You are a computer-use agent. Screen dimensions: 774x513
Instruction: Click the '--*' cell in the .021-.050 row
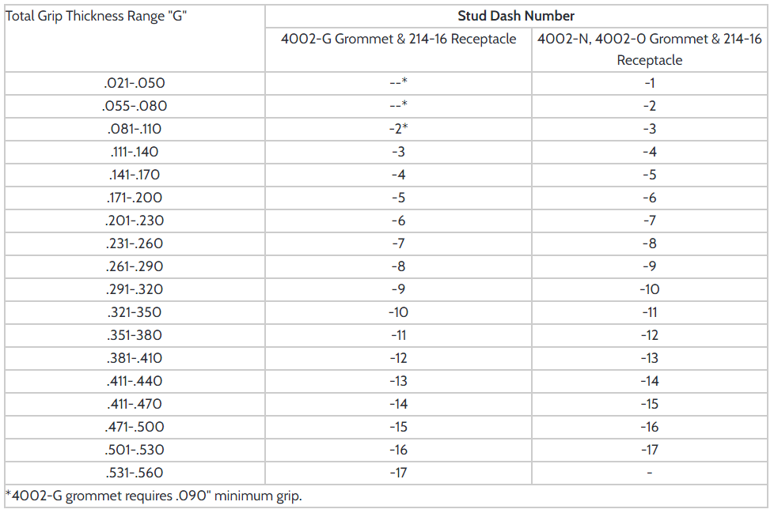(x=398, y=82)
